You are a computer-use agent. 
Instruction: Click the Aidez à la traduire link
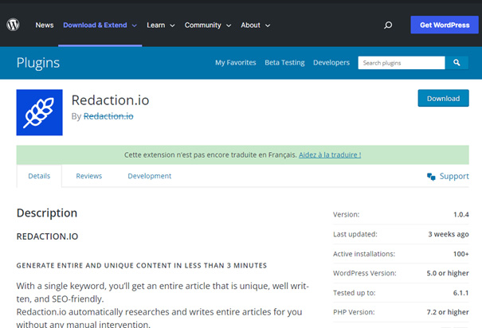pos(330,154)
